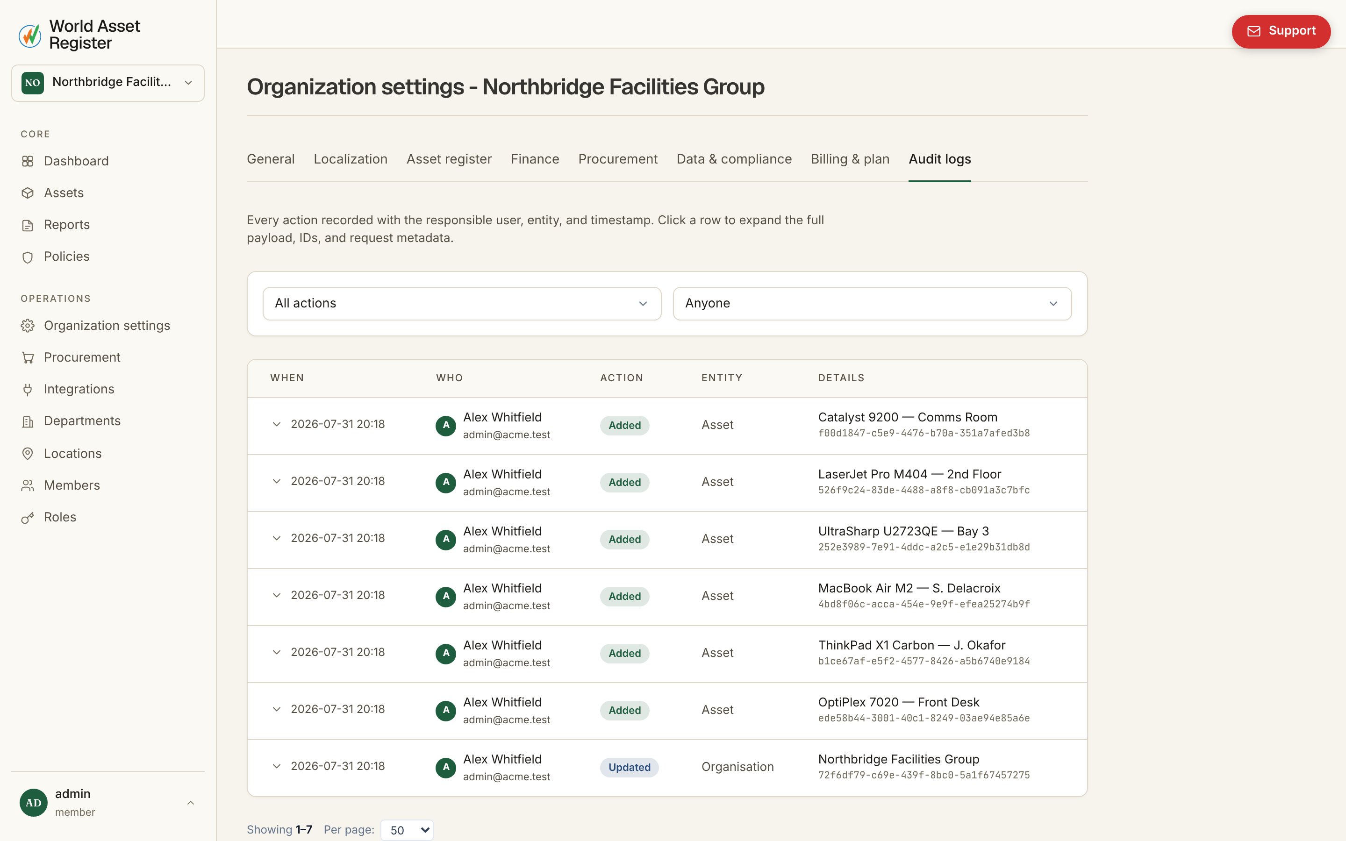
Task: Switch to the Localization tab
Action: [351, 159]
